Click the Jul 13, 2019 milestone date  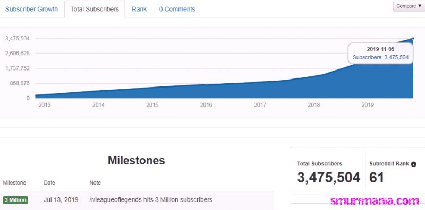61,200
